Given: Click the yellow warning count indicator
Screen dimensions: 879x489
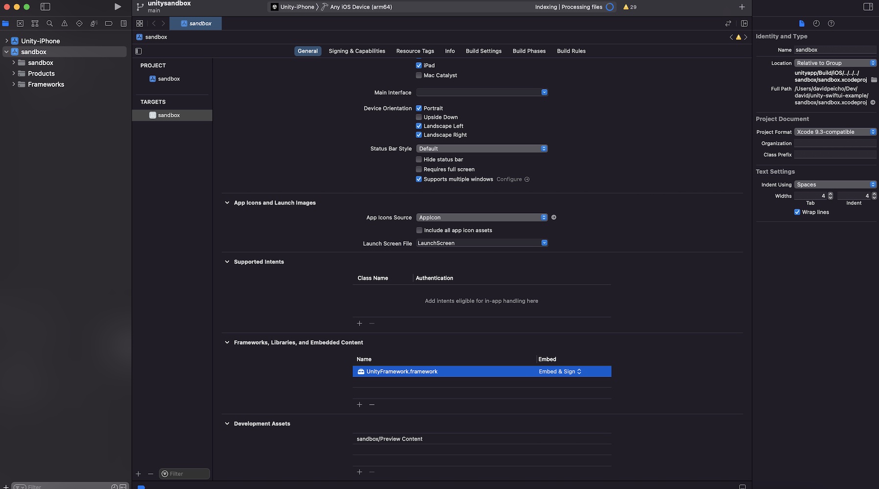Looking at the screenshot, I should tap(630, 7).
